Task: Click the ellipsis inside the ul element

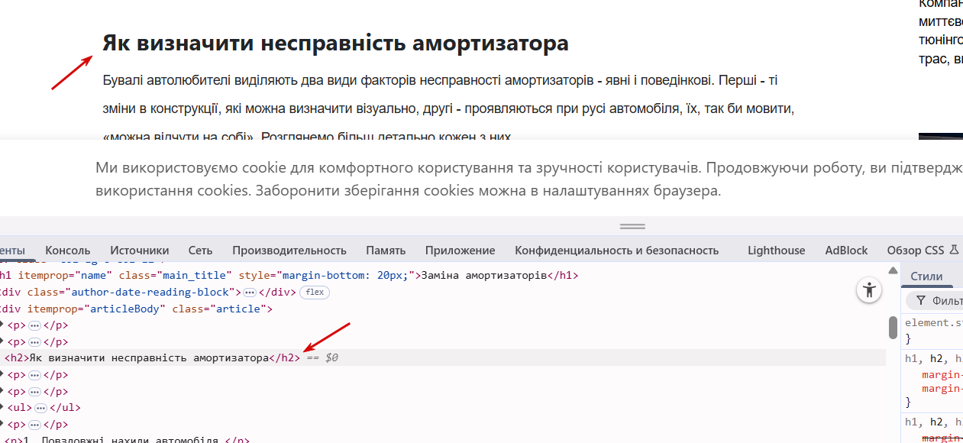Action: coord(40,408)
